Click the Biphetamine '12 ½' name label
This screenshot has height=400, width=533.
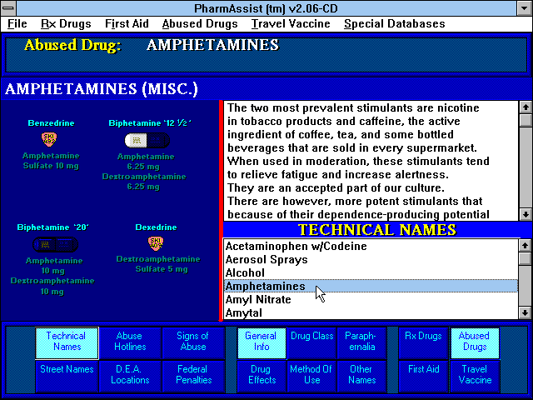point(150,123)
